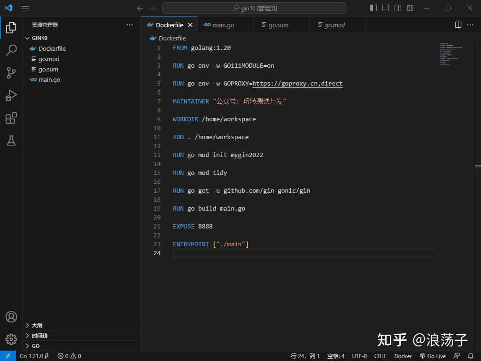This screenshot has height=361, width=481.
Task: Click the UTF-8 encoding indicator
Action: pyautogui.click(x=359, y=356)
